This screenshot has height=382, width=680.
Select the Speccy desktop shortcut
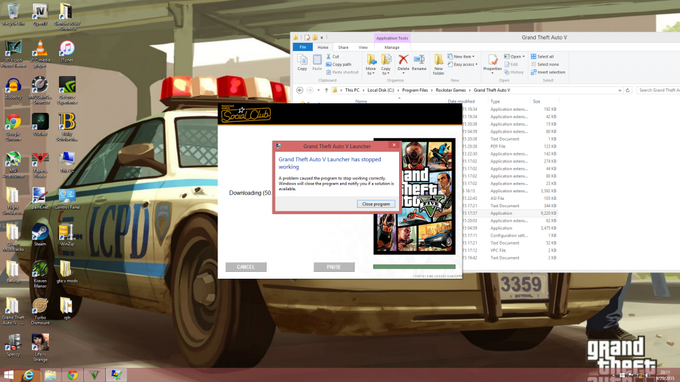13,345
